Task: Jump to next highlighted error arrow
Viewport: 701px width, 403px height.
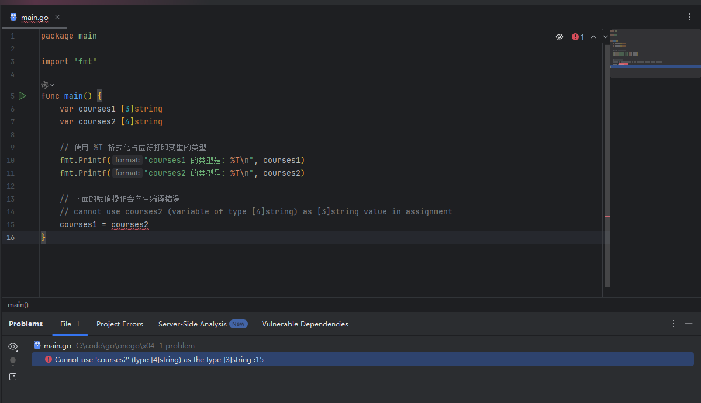Action: coord(605,37)
